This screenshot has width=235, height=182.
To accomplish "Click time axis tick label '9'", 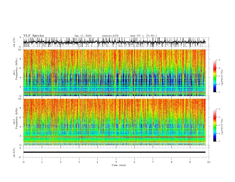I will click(x=190, y=162).
